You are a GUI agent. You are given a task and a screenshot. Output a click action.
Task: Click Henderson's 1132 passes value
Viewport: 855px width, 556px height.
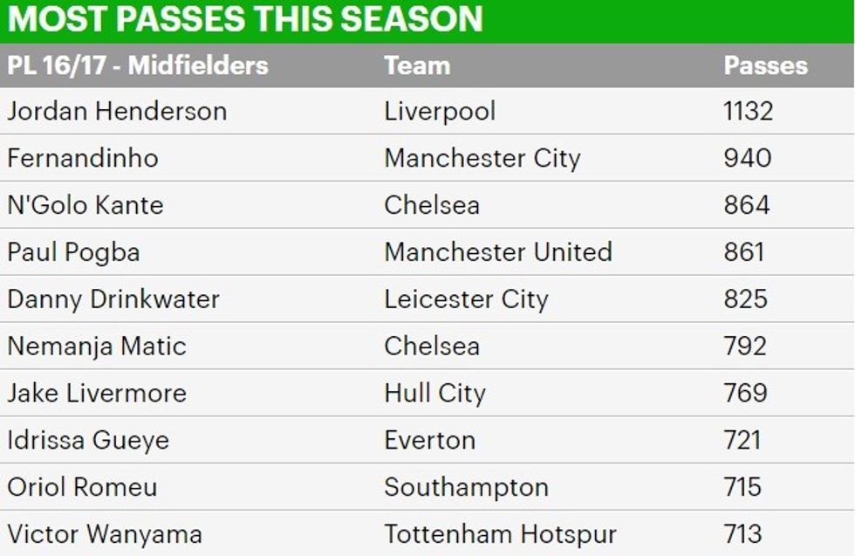[748, 112]
